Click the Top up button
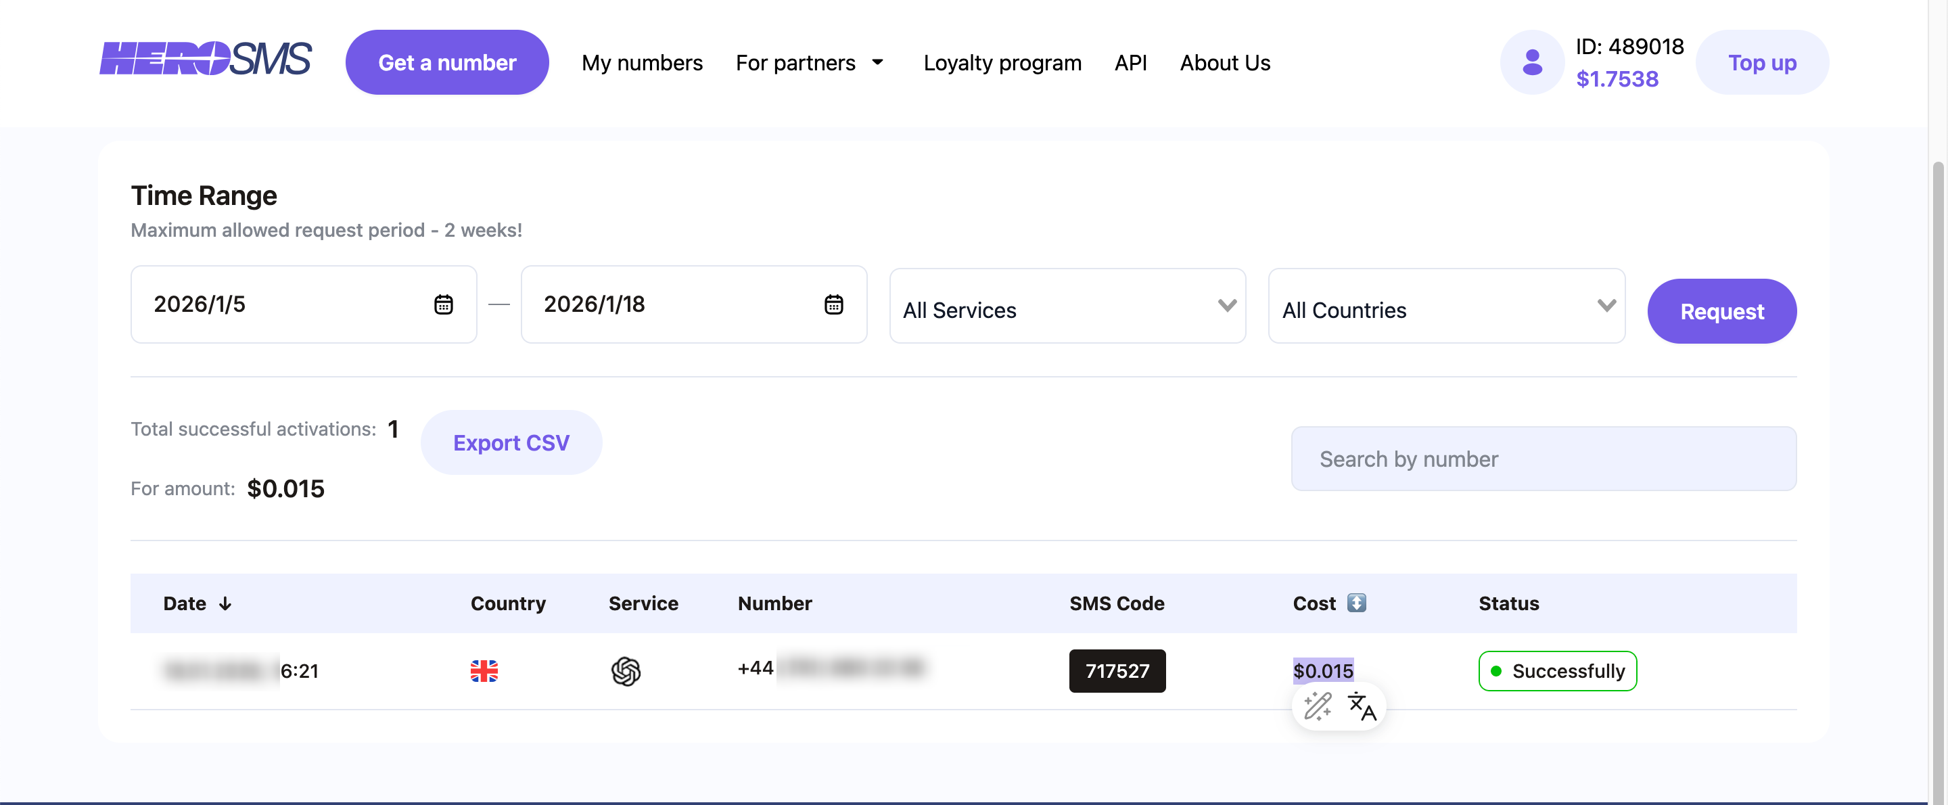Viewport: 1948px width, 805px height. click(x=1762, y=63)
